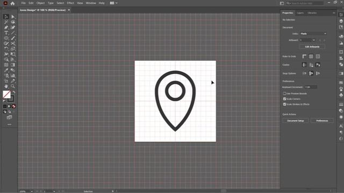Toggle Transparency Grid in Ruler & Grids
The image size is (344, 193).
[x=318, y=56]
